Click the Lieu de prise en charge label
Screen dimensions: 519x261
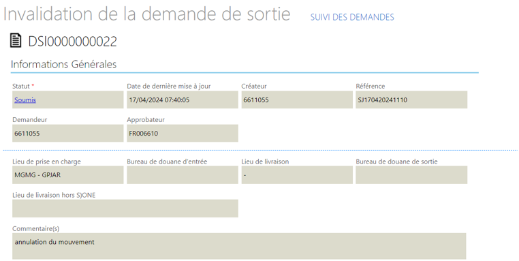pos(47,162)
